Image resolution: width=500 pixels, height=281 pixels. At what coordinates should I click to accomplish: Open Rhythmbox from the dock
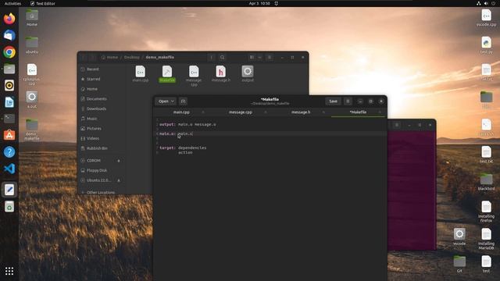point(9,85)
